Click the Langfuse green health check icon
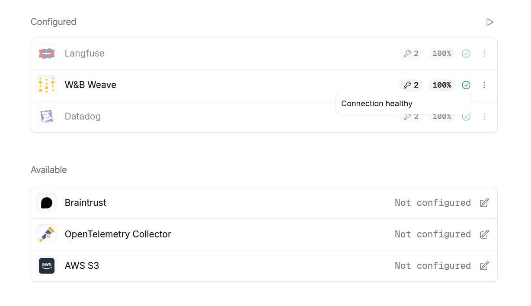This screenshot has width=531, height=306. click(466, 54)
